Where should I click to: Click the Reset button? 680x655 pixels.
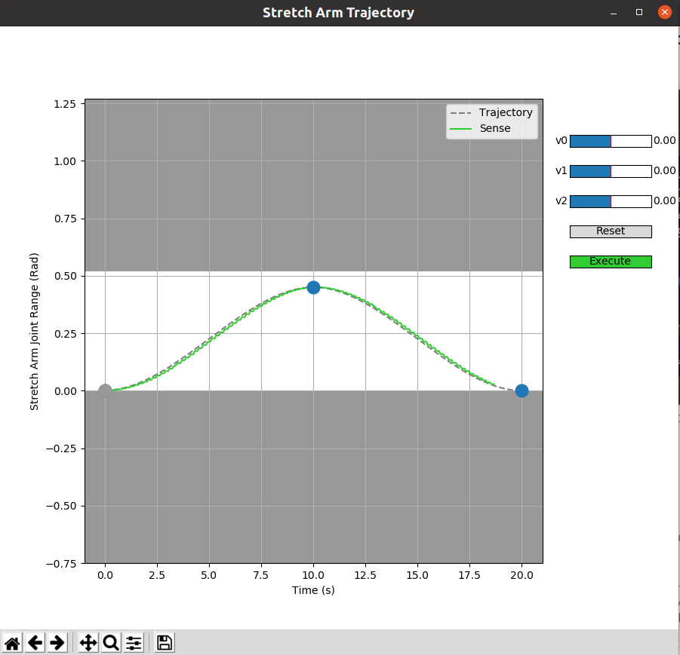coord(611,231)
